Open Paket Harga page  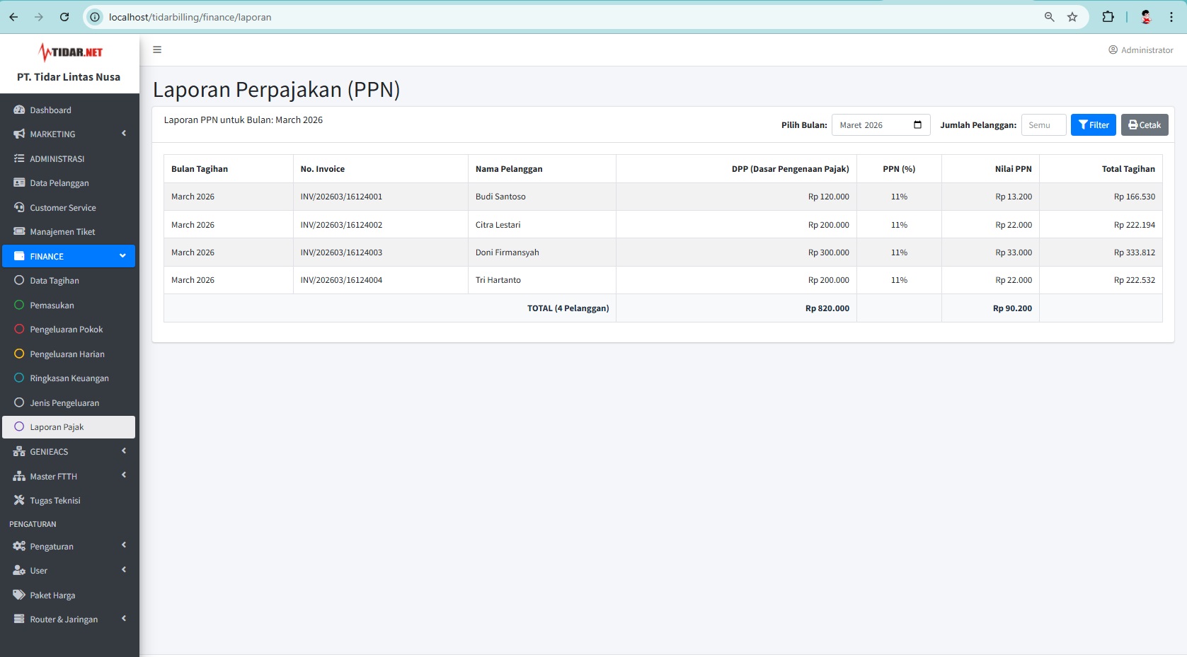click(x=69, y=595)
